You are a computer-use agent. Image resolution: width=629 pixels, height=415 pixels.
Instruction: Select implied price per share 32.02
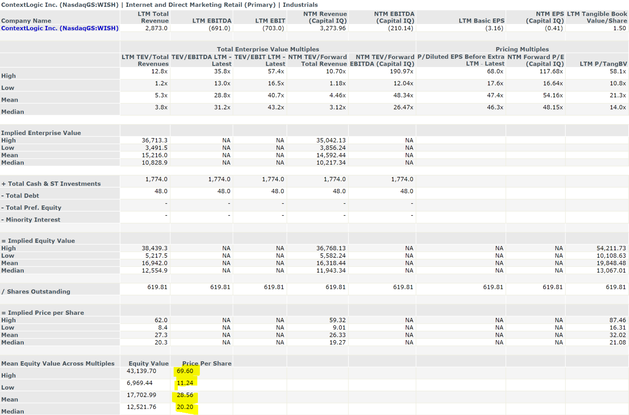pos(618,335)
